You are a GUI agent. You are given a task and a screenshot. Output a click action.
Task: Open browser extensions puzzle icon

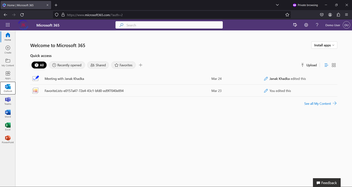[338, 15]
